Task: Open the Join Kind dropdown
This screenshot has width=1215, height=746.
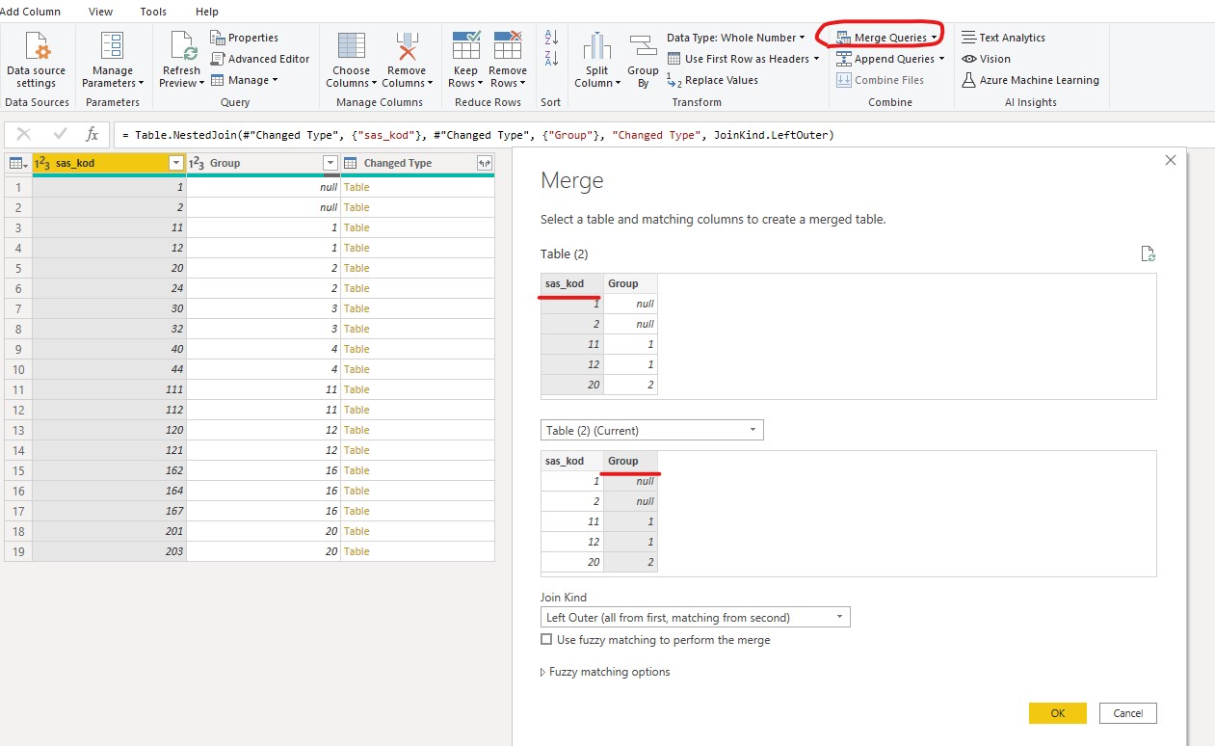Action: point(696,617)
